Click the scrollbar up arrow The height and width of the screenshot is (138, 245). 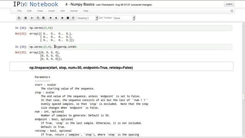[x=243, y=24]
